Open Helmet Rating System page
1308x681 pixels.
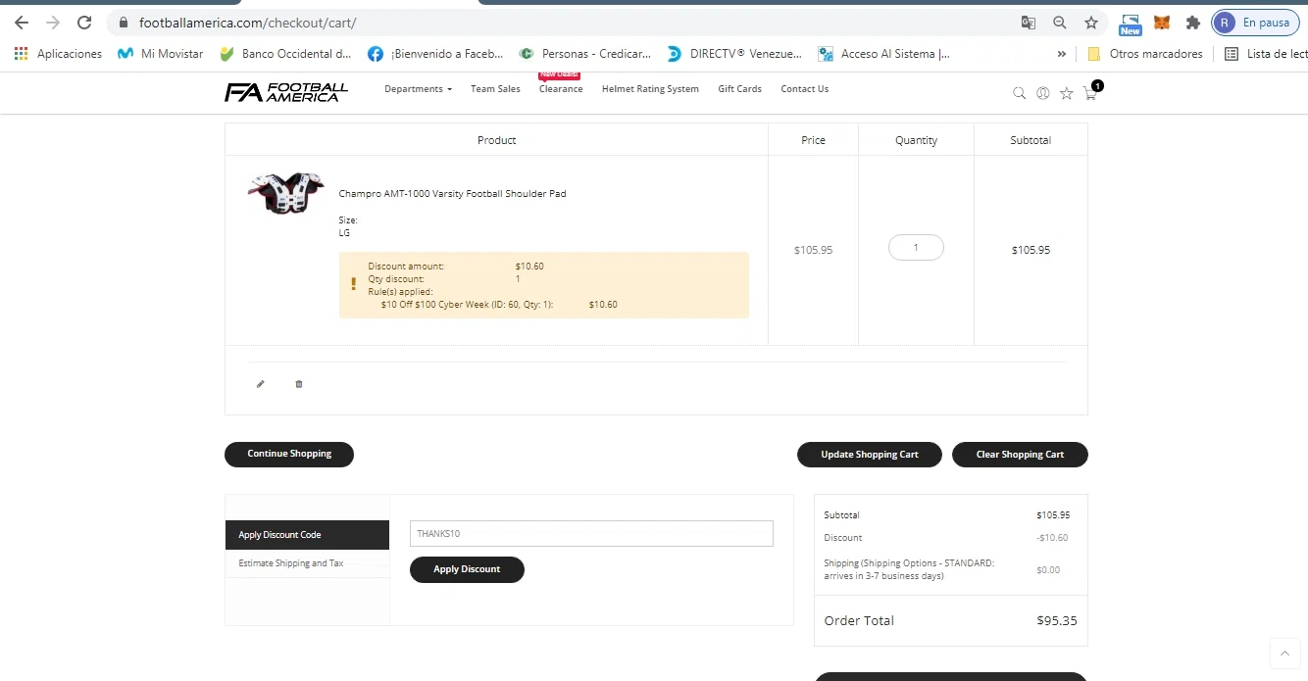pyautogui.click(x=650, y=89)
